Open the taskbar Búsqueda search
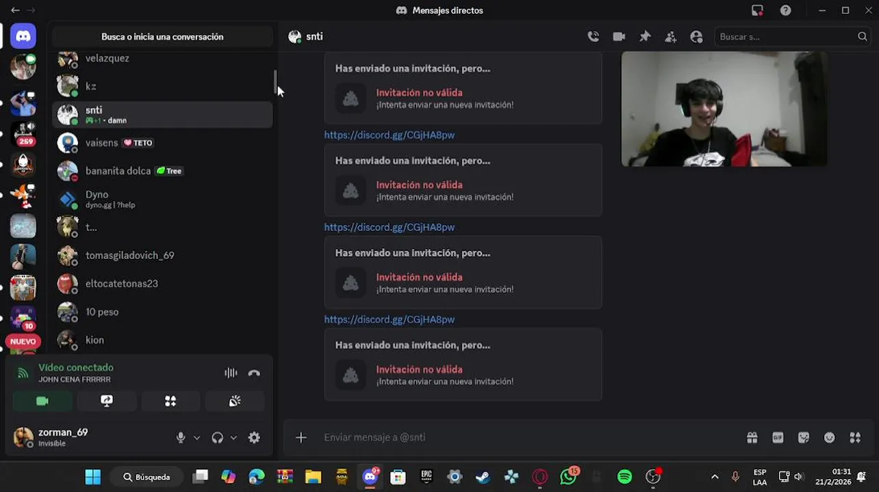The image size is (879, 492). (x=147, y=477)
